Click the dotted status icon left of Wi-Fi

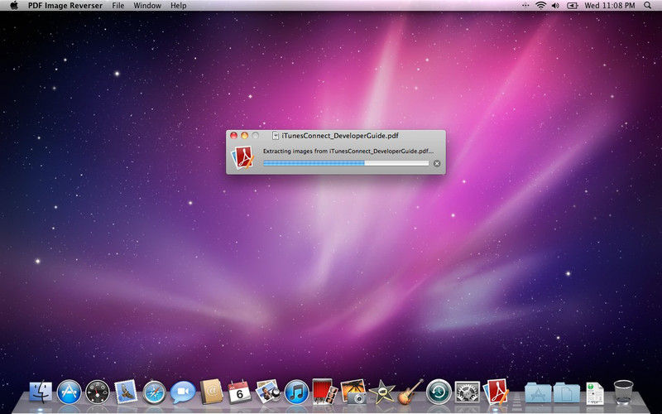click(525, 6)
